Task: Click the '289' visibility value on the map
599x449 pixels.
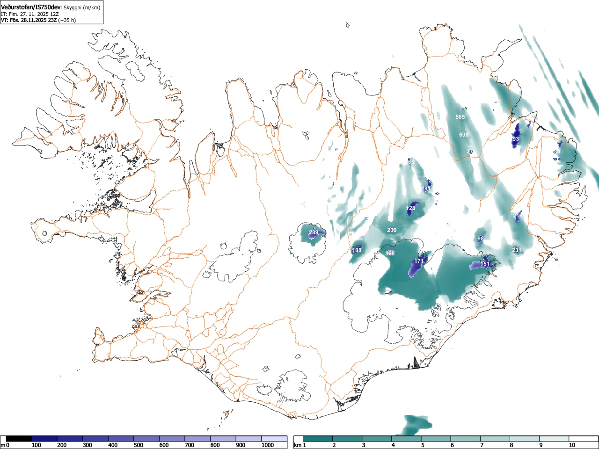Action: pyautogui.click(x=314, y=232)
